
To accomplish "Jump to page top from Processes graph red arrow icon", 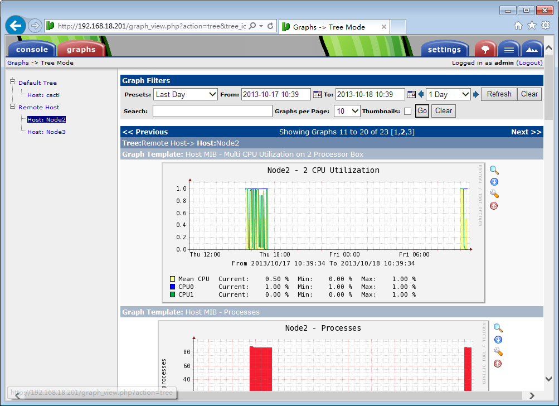I will coord(498,364).
